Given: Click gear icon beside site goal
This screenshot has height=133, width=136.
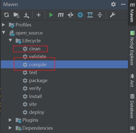Looking at the screenshot, I should tap(25, 104).
